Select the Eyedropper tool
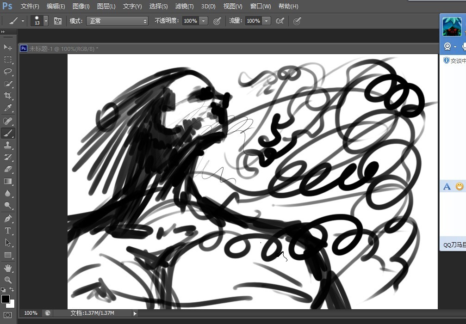The width and height of the screenshot is (466, 324). coord(8,108)
